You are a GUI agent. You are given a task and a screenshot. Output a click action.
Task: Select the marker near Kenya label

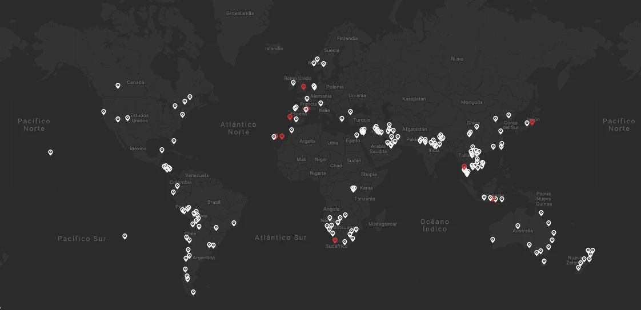[x=354, y=188]
